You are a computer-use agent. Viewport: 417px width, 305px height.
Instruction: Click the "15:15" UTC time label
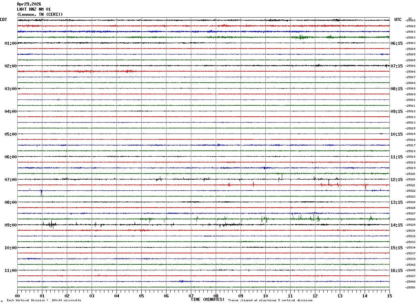tap(397, 248)
